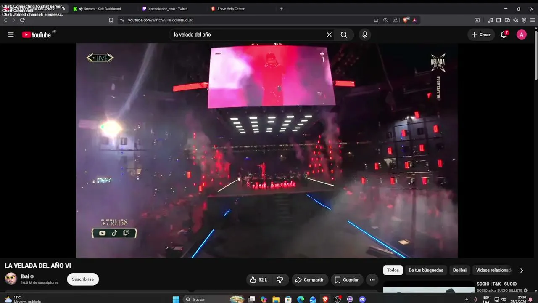Open the weather widget showing 13°C
The image size is (538, 303).
point(22,299)
